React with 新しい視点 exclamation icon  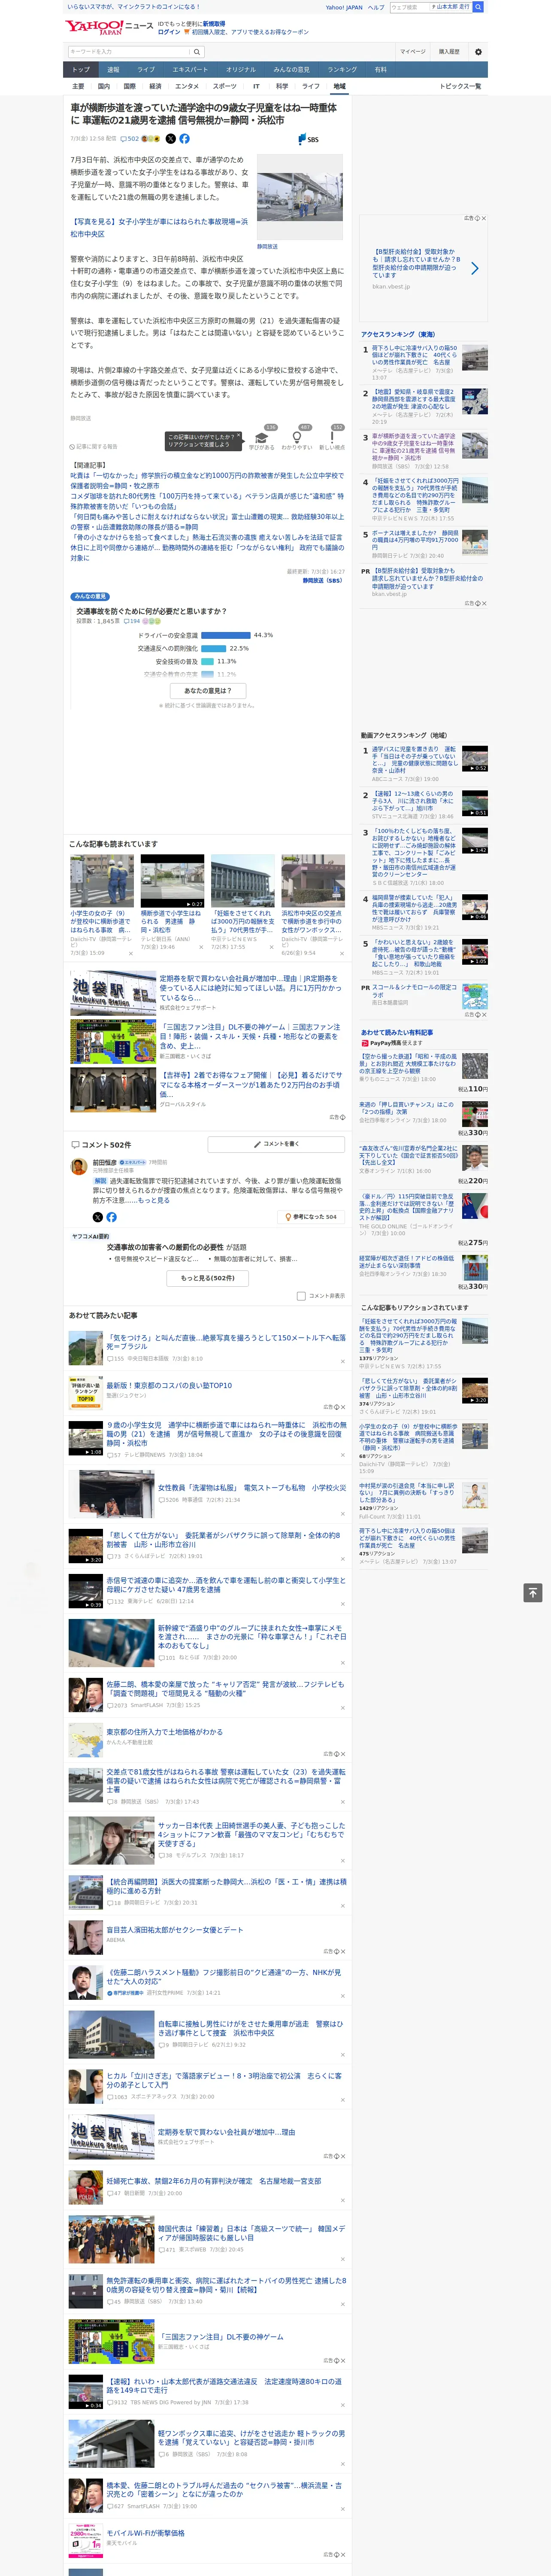(x=333, y=437)
